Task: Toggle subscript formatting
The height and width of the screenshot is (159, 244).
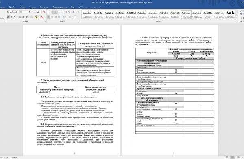Action: point(23,17)
